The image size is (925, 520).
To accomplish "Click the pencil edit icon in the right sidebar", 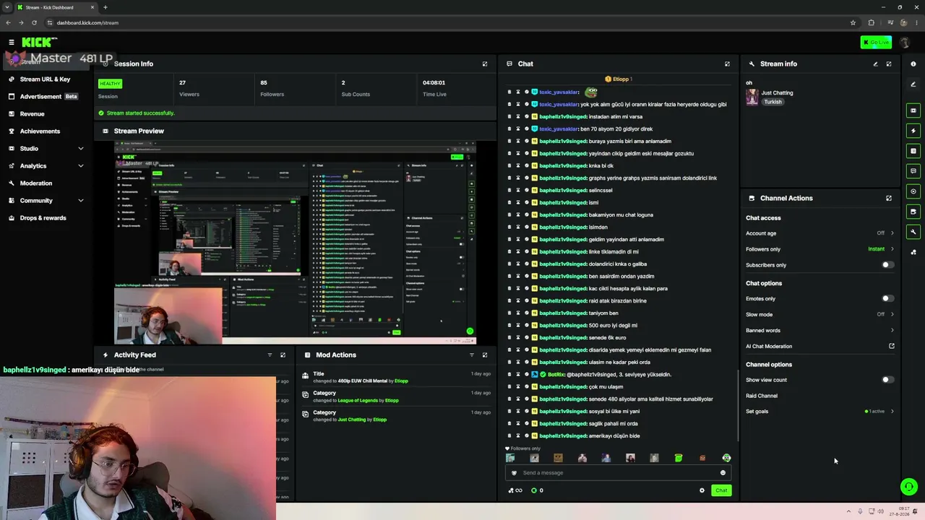I will point(913,84).
